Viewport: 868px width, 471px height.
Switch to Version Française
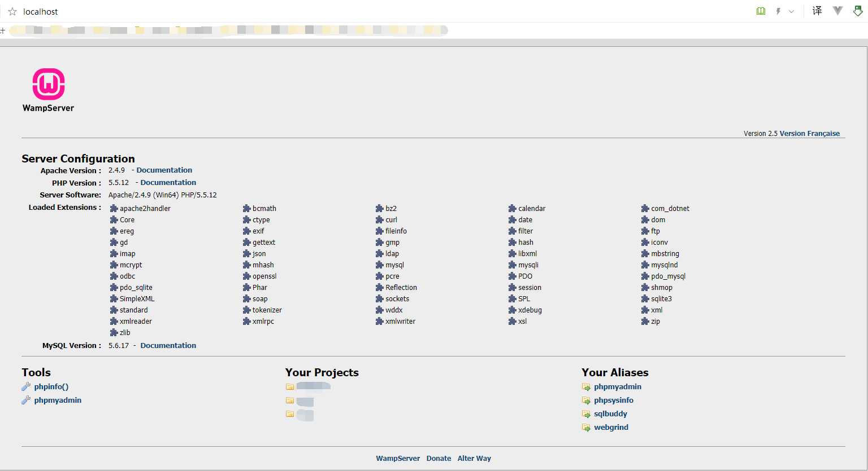pos(810,134)
